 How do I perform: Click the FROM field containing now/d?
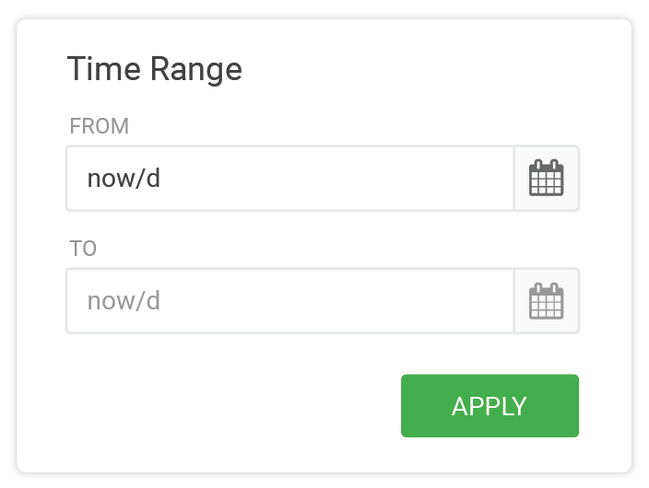[x=290, y=179]
